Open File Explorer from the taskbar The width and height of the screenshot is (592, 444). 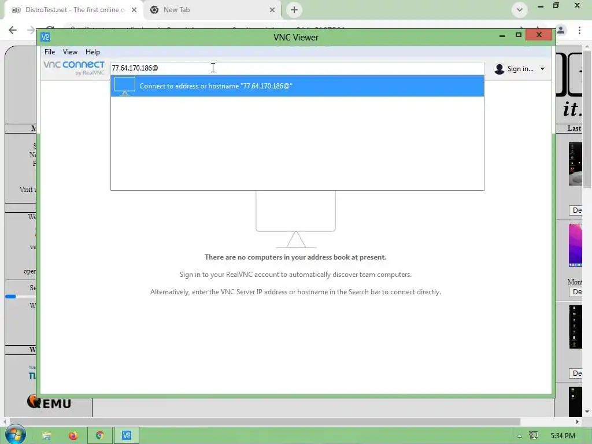tap(46, 436)
